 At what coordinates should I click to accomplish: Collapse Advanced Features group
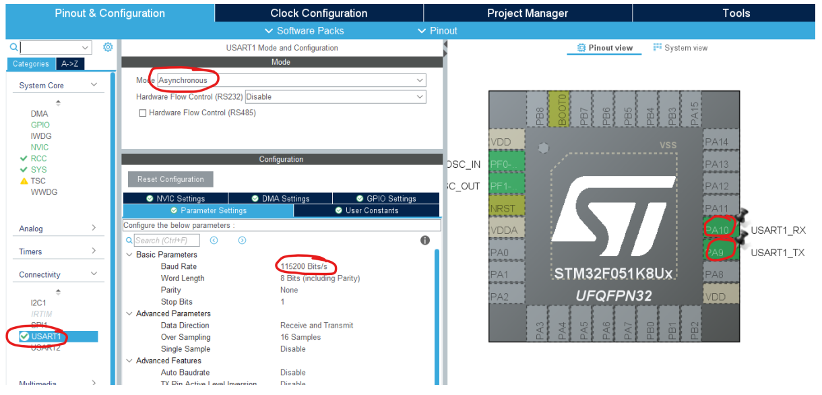[129, 361]
